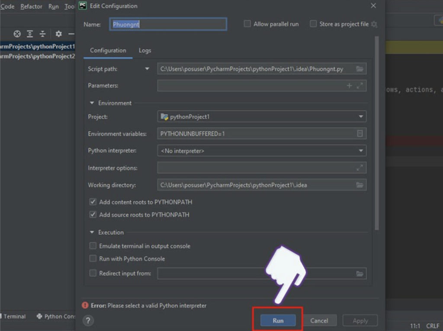Click the Cancel button
Image resolution: width=443 pixels, height=331 pixels.
pyautogui.click(x=319, y=321)
